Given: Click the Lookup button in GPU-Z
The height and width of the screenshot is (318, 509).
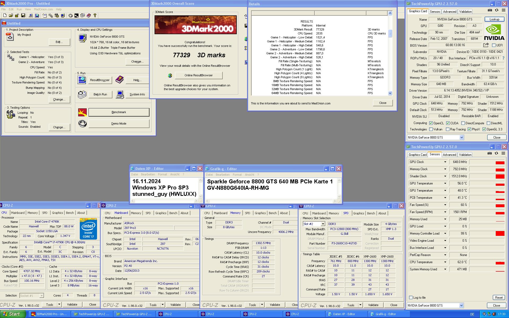Looking at the screenshot, I should coord(494,19).
